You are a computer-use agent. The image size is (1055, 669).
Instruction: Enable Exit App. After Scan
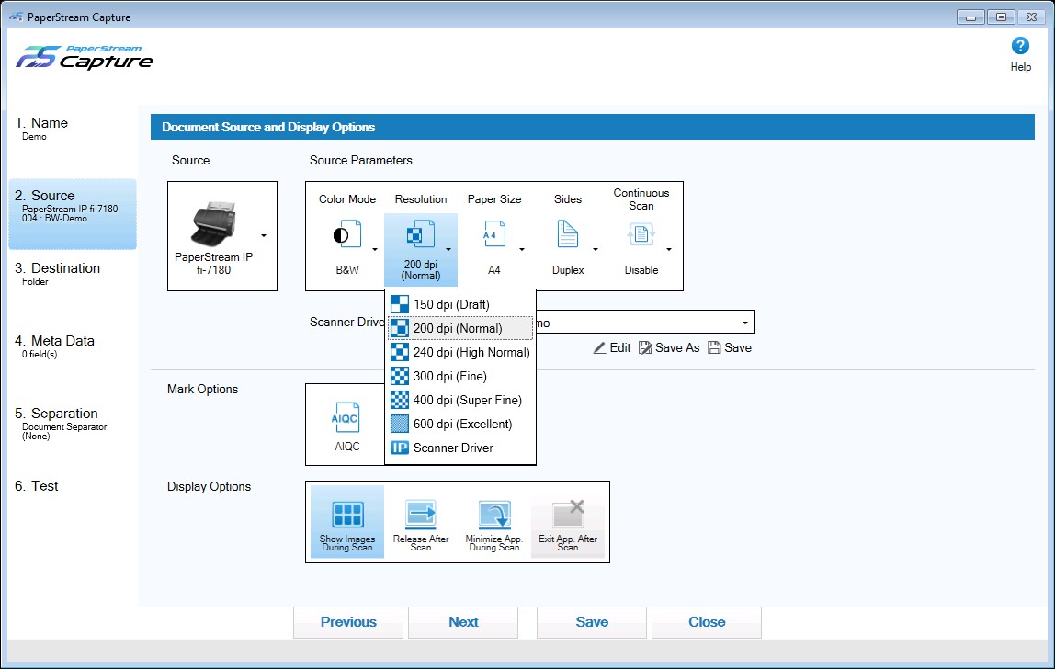click(x=567, y=522)
